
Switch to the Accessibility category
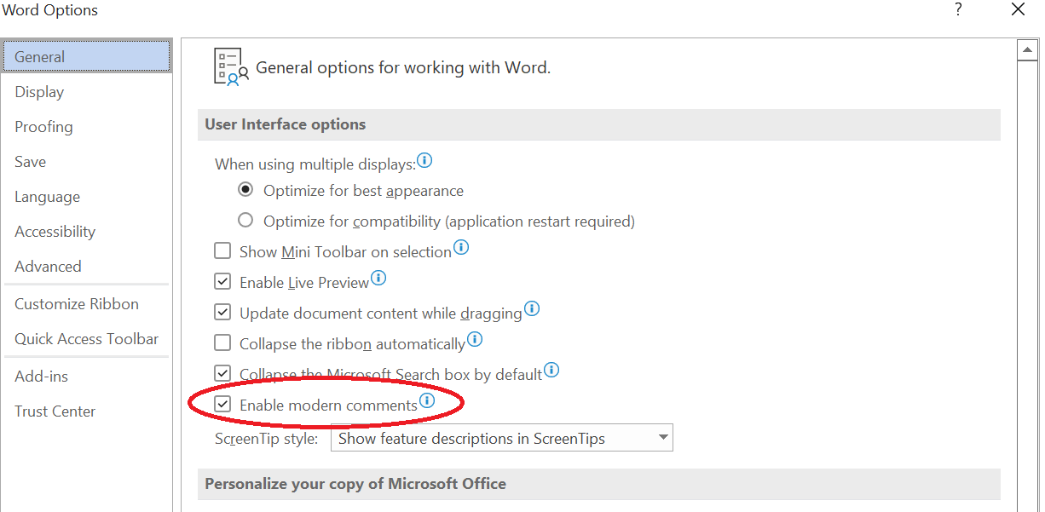click(x=86, y=232)
